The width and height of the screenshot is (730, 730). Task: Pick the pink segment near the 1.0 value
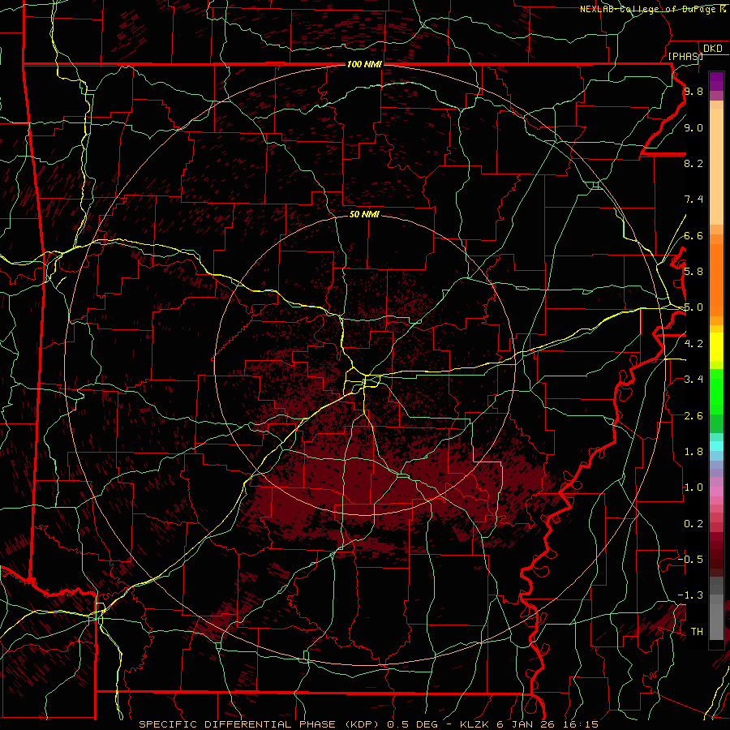716,492
